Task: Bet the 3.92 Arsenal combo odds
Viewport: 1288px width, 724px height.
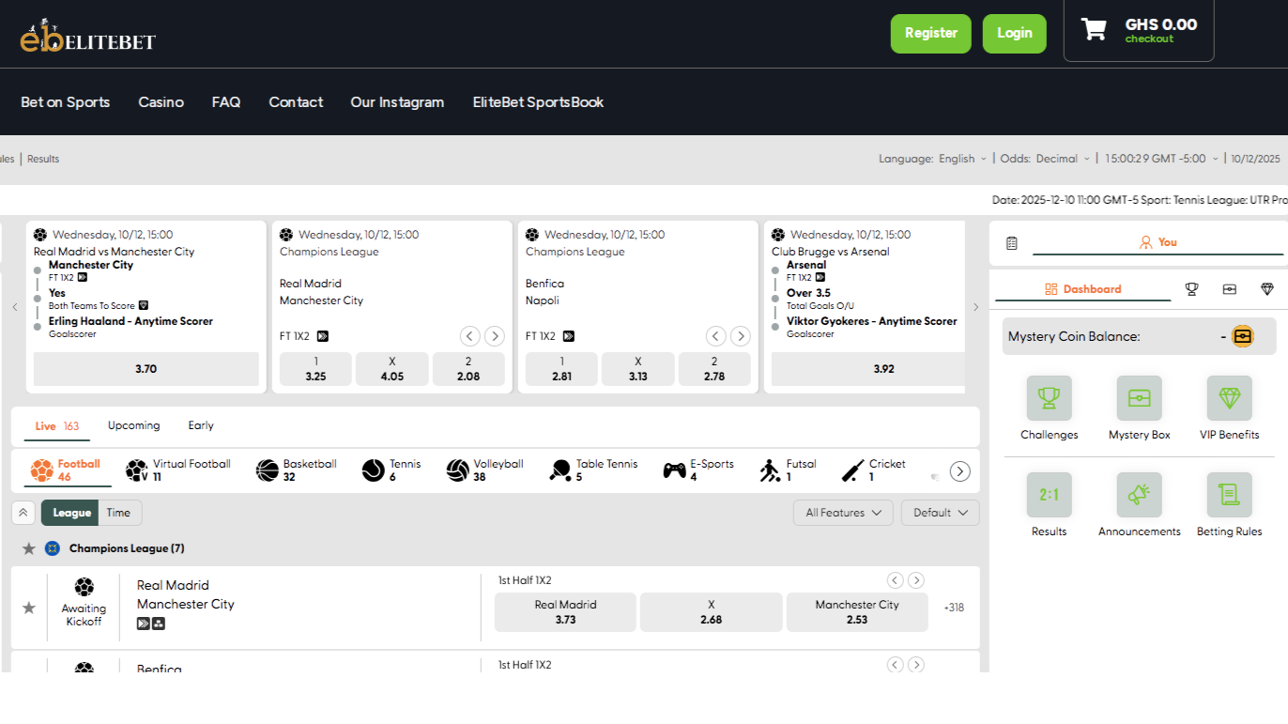Action: point(868,369)
